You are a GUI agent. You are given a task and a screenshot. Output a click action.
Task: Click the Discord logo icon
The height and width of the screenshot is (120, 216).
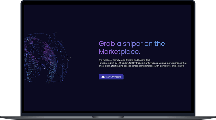(103, 77)
